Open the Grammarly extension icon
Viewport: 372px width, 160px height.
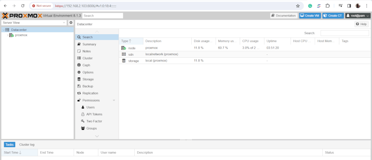(310, 6)
